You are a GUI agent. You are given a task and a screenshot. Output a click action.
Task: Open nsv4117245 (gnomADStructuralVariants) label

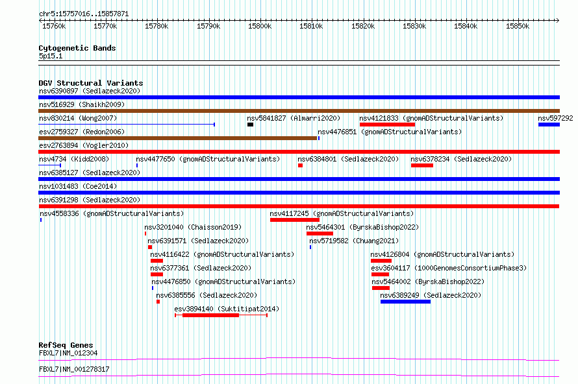pyautogui.click(x=342, y=213)
